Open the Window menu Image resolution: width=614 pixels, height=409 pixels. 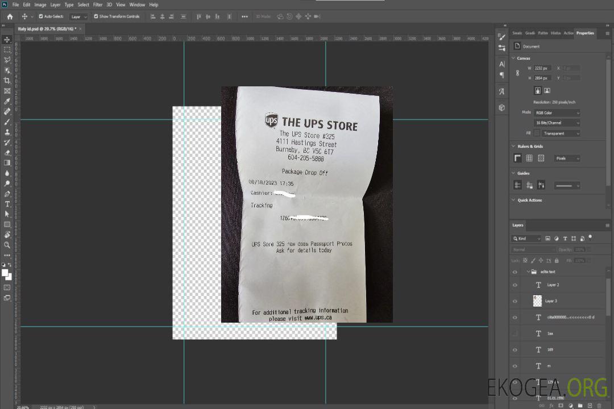[x=137, y=5]
